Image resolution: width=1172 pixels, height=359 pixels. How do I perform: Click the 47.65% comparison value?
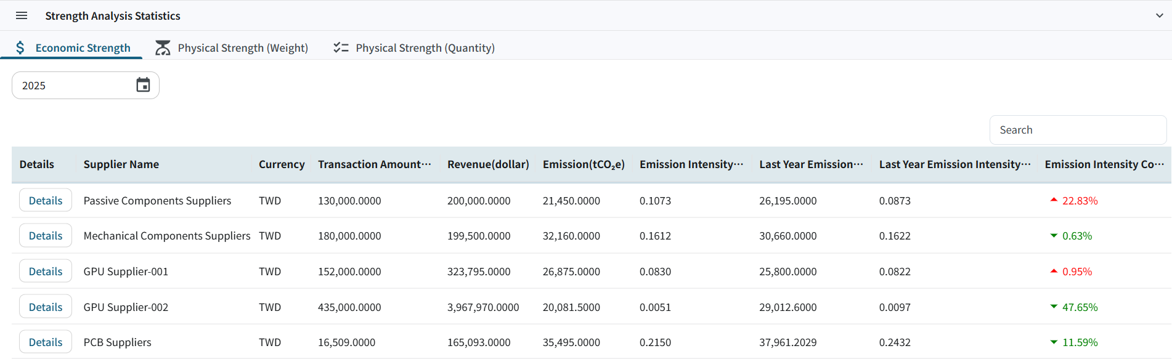1080,307
